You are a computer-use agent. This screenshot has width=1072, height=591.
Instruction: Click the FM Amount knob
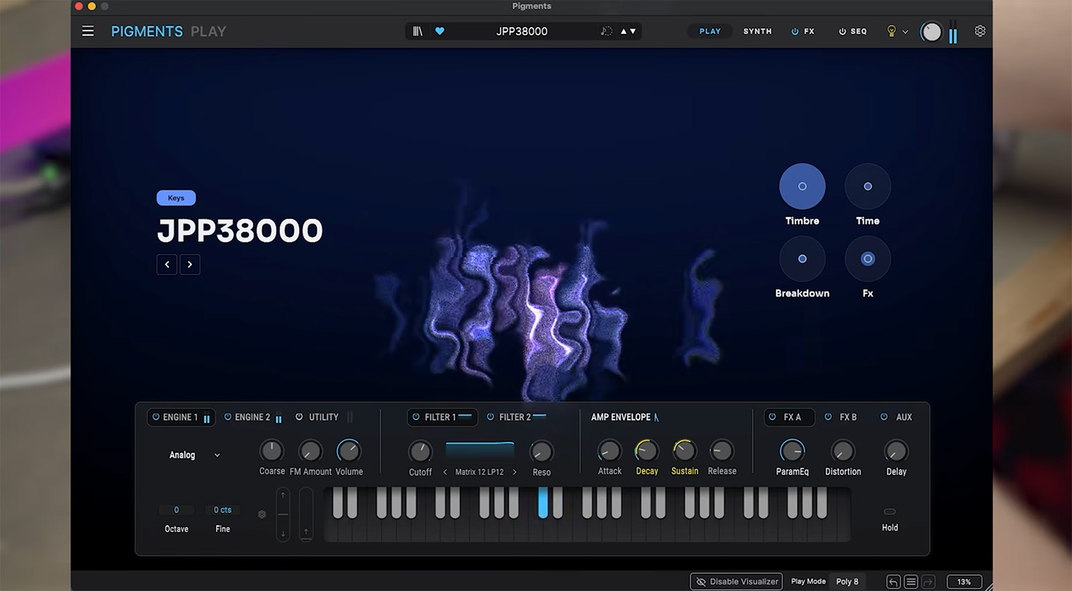(310, 451)
